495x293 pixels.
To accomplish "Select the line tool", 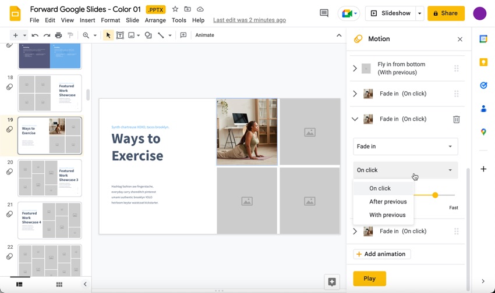I will tap(161, 35).
